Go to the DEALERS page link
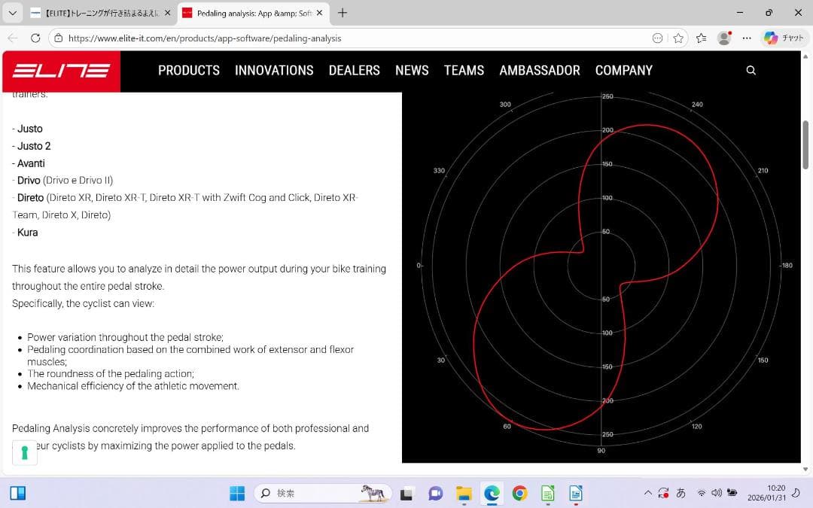This screenshot has width=813, height=508. click(x=354, y=70)
